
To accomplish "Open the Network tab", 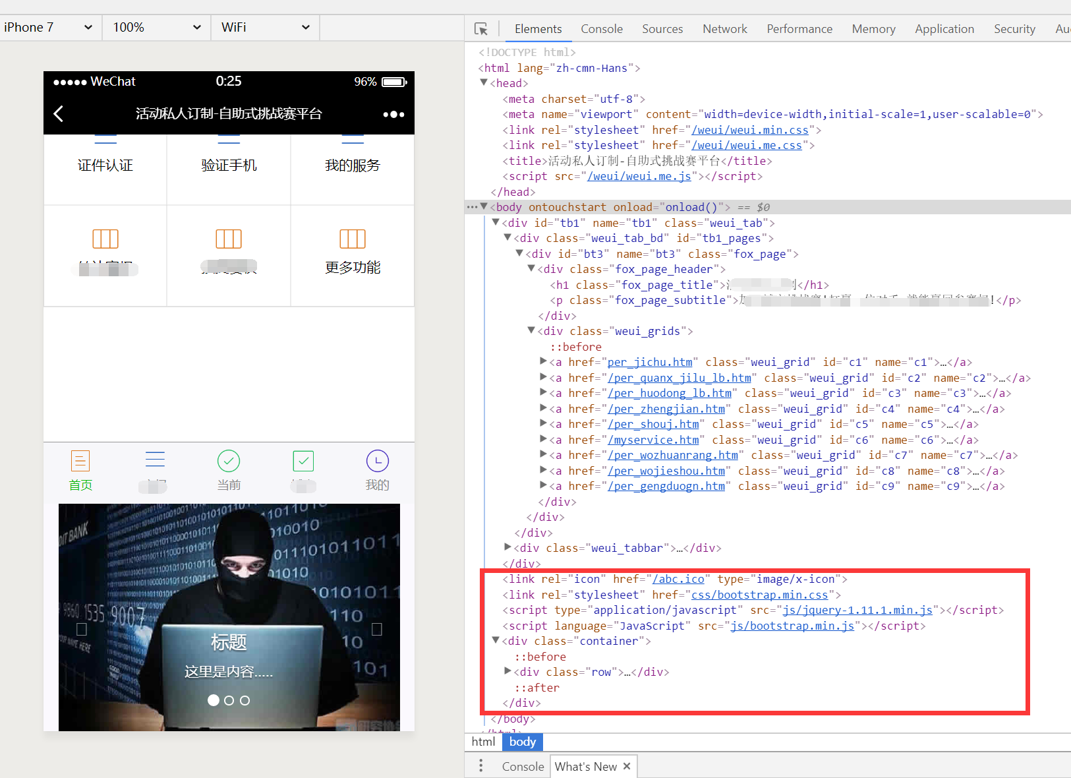I will click(725, 29).
